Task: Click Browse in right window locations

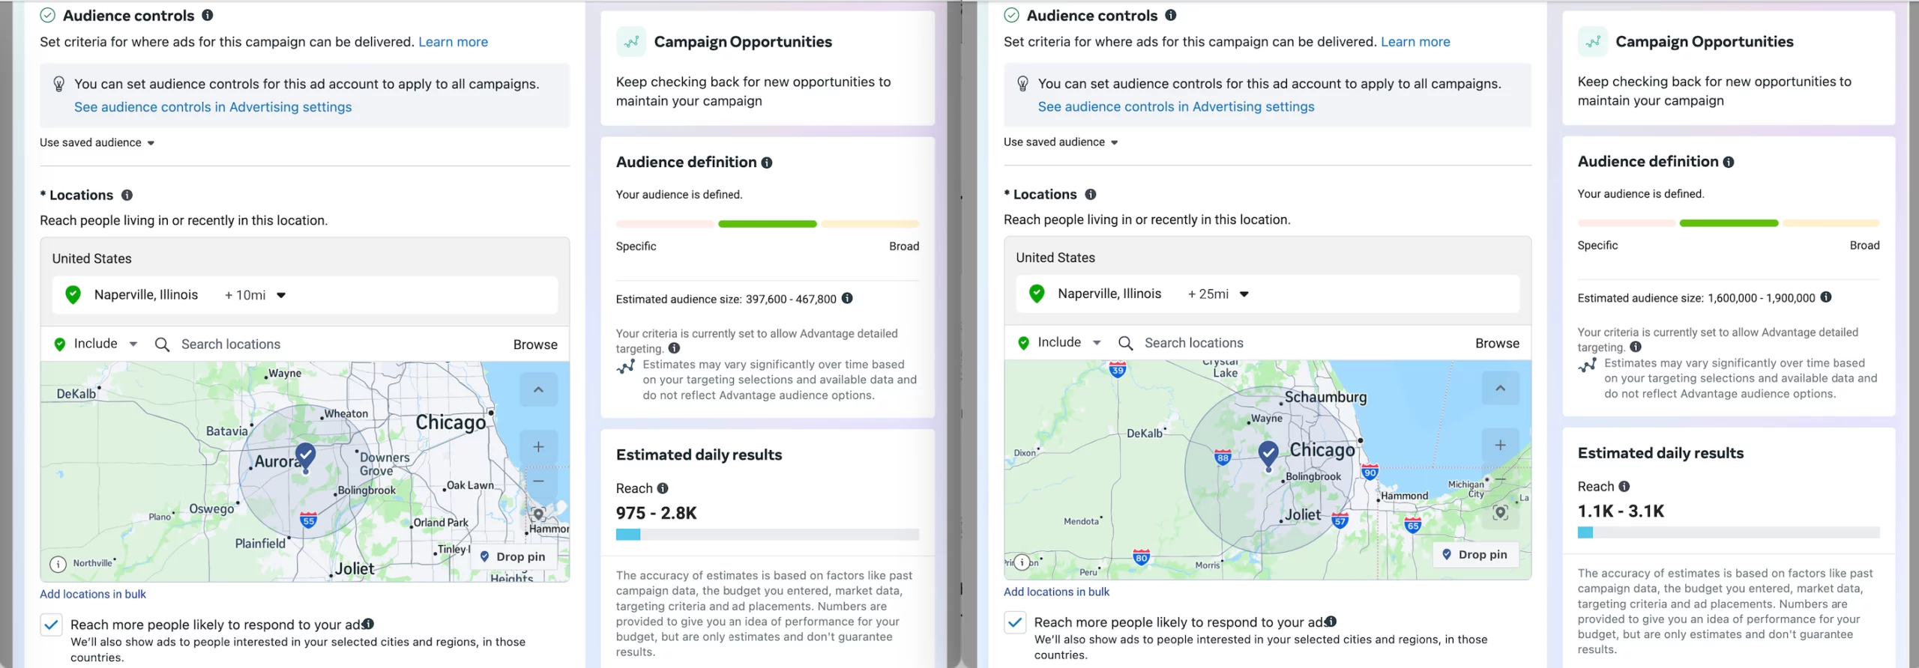Action: pyautogui.click(x=1497, y=343)
